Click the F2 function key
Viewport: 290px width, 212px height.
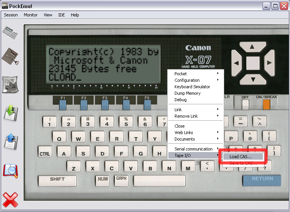click(x=84, y=105)
